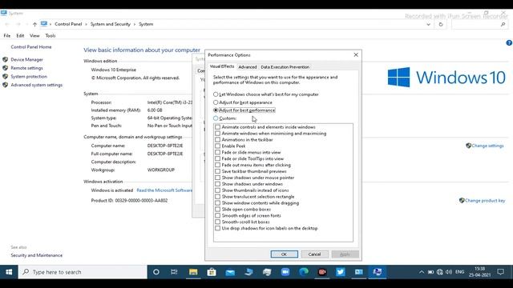Viewport: 513px width, 288px height.
Task: Tick Slide open combo boxes
Action: (217, 210)
